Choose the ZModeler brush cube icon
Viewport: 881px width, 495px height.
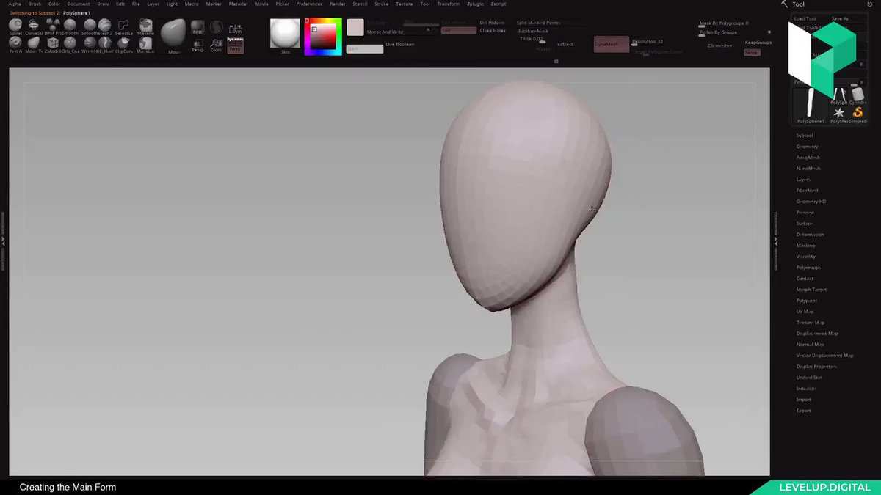[x=52, y=43]
